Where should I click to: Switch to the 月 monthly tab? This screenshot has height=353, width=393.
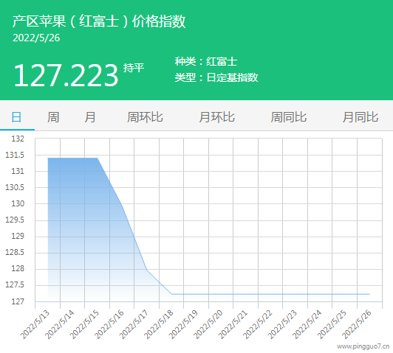(x=89, y=117)
